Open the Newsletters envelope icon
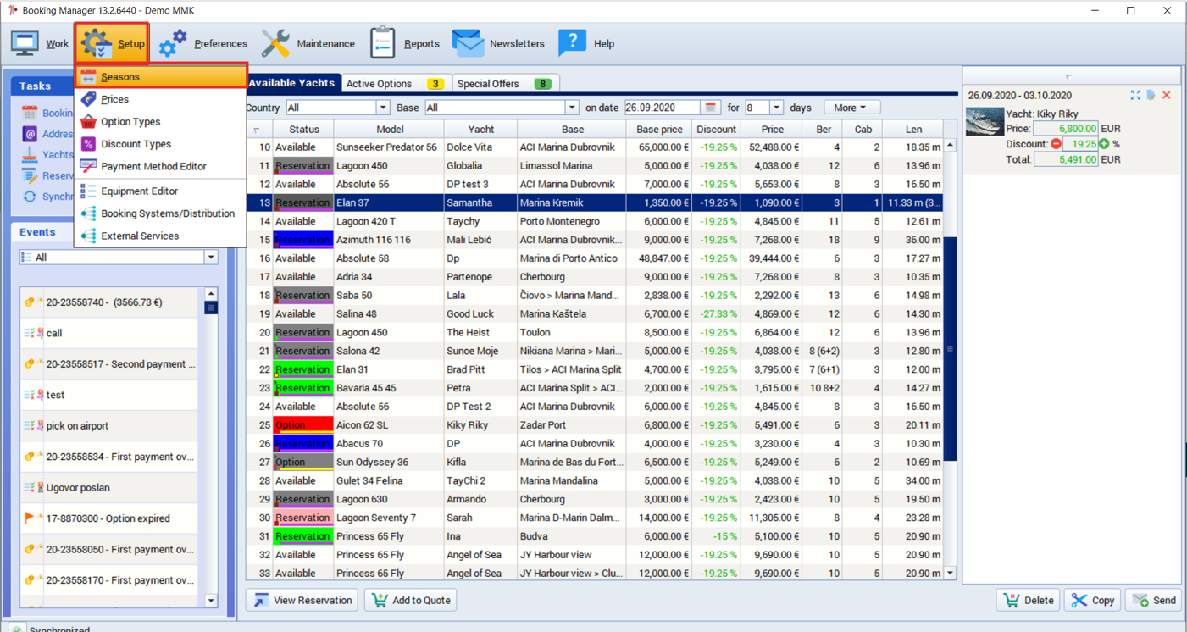This screenshot has height=632, width=1187. (468, 42)
